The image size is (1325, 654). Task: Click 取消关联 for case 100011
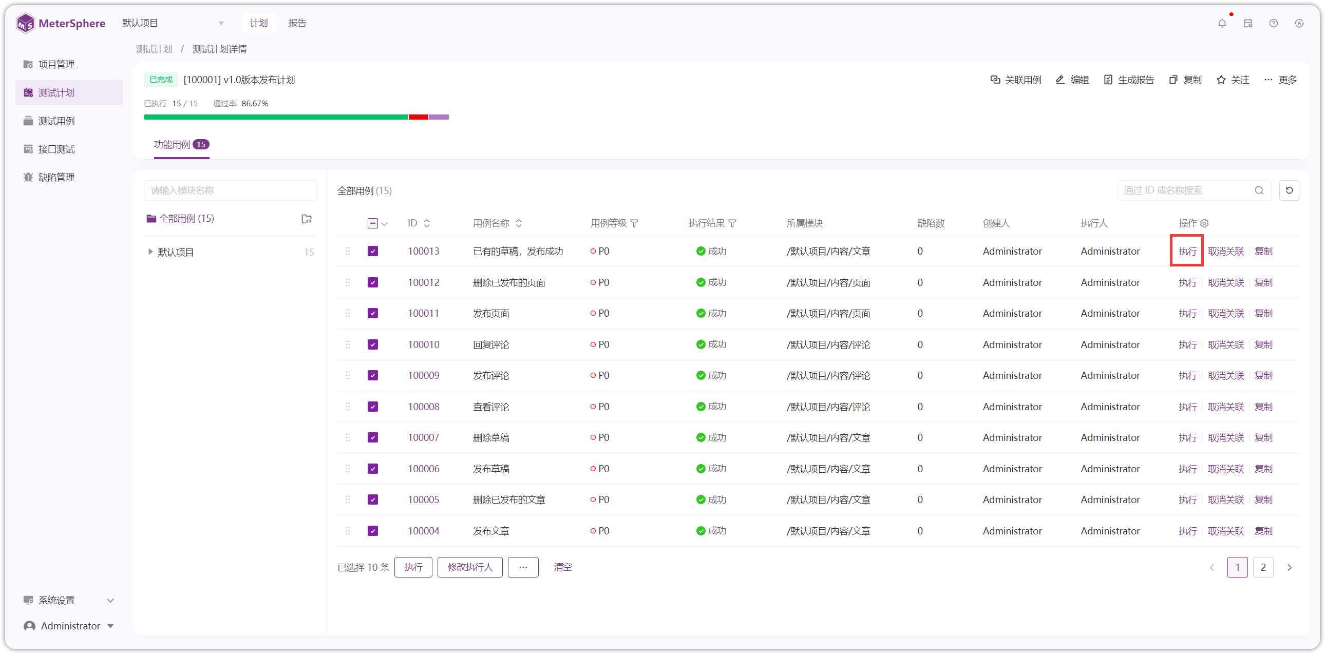point(1225,313)
